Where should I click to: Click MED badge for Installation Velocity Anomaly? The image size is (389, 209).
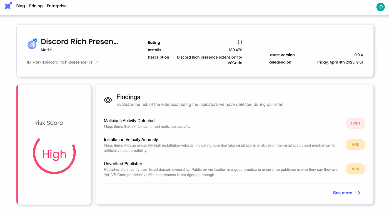point(355,145)
